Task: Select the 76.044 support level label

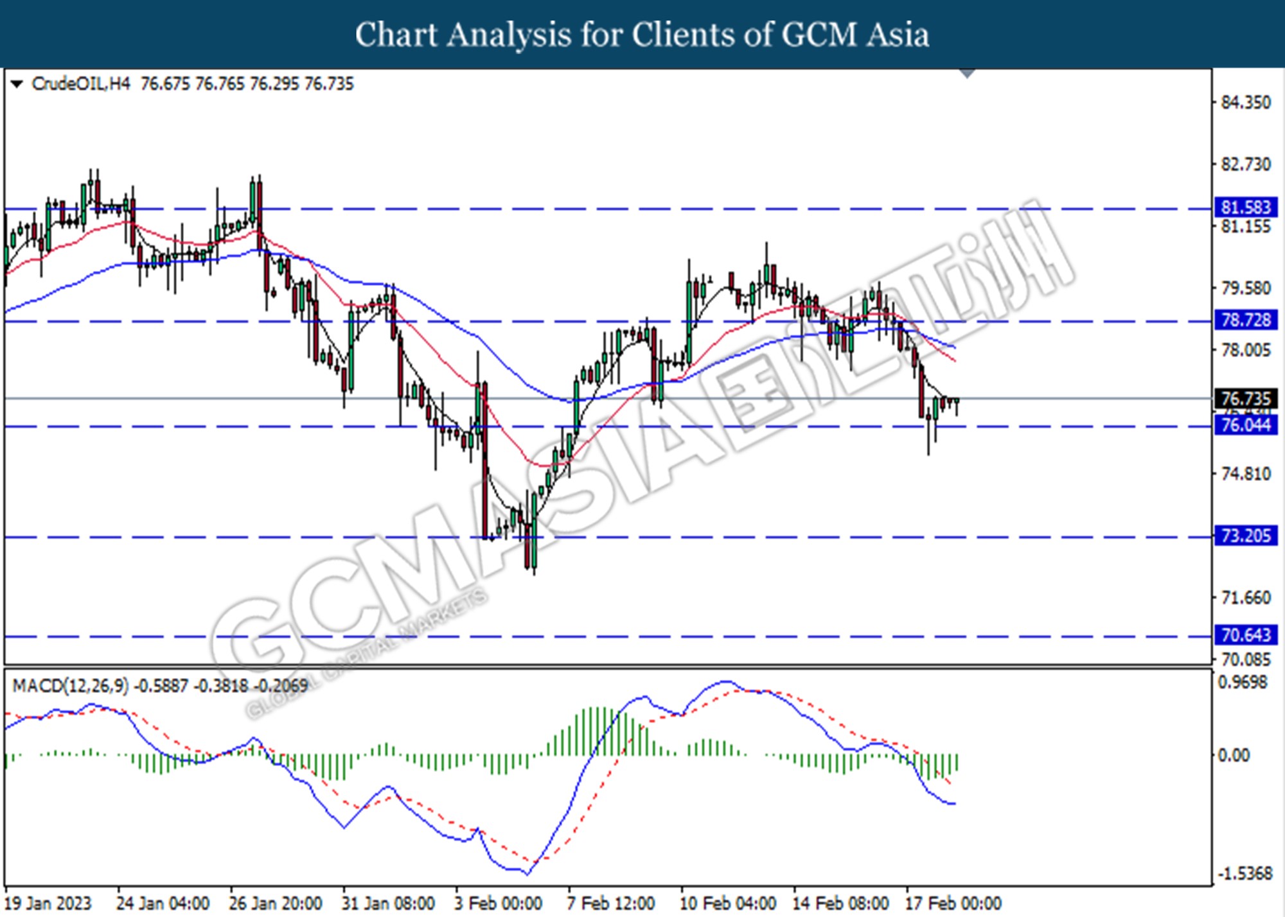Action: point(1246,424)
